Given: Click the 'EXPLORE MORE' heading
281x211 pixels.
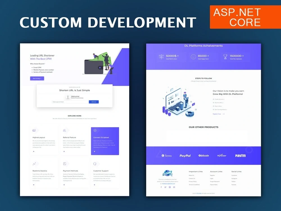Looking at the screenshot, I should [74, 116].
